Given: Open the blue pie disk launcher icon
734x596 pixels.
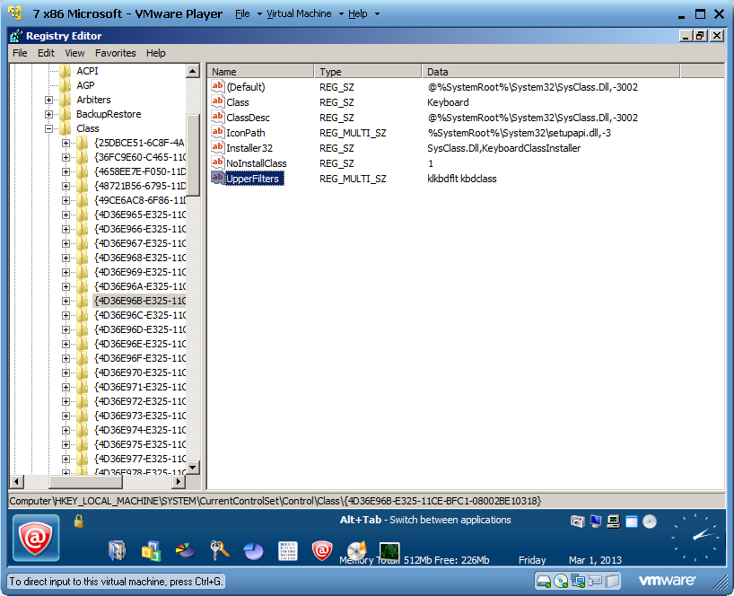Looking at the screenshot, I should 253,551.
